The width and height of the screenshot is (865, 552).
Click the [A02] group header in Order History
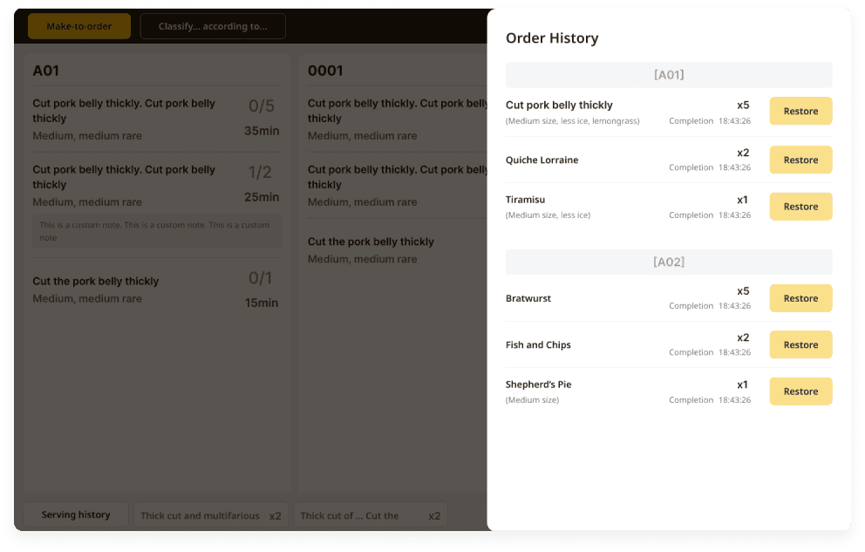pos(669,262)
